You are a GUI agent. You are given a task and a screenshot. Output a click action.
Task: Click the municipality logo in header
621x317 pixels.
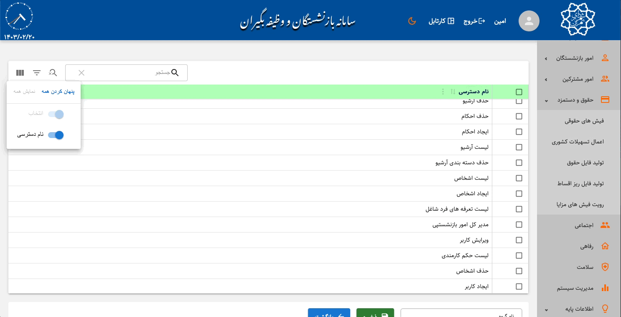pyautogui.click(x=578, y=20)
